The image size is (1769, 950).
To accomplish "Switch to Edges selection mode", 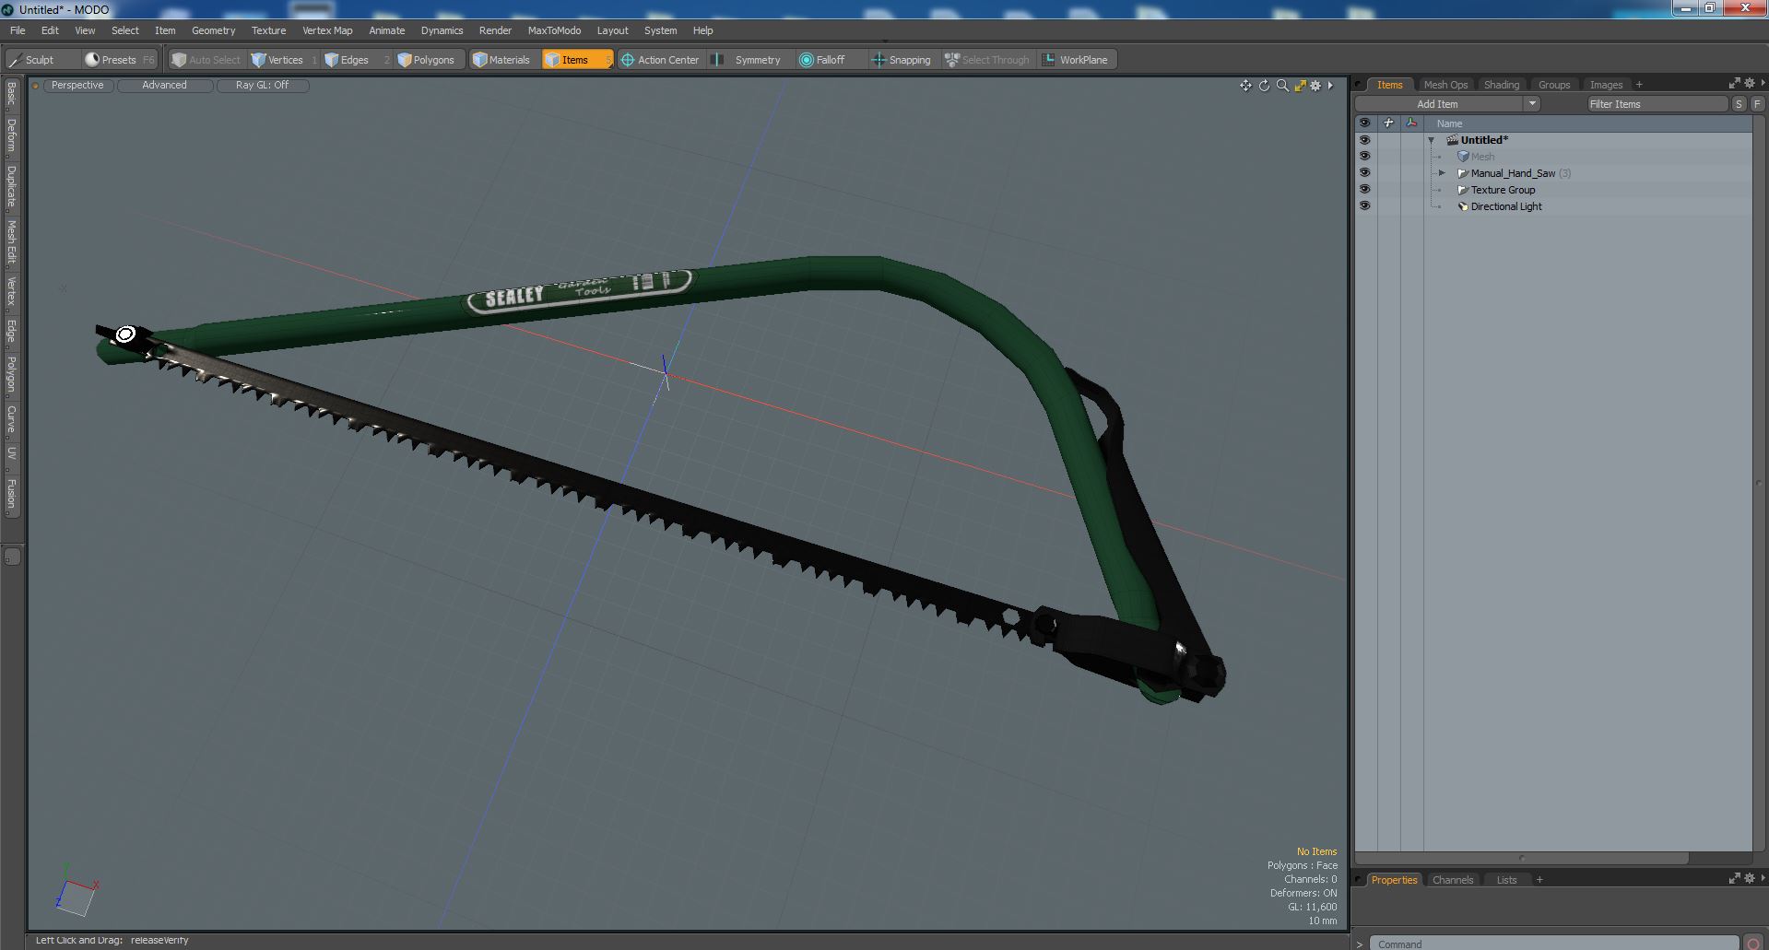I will (355, 60).
